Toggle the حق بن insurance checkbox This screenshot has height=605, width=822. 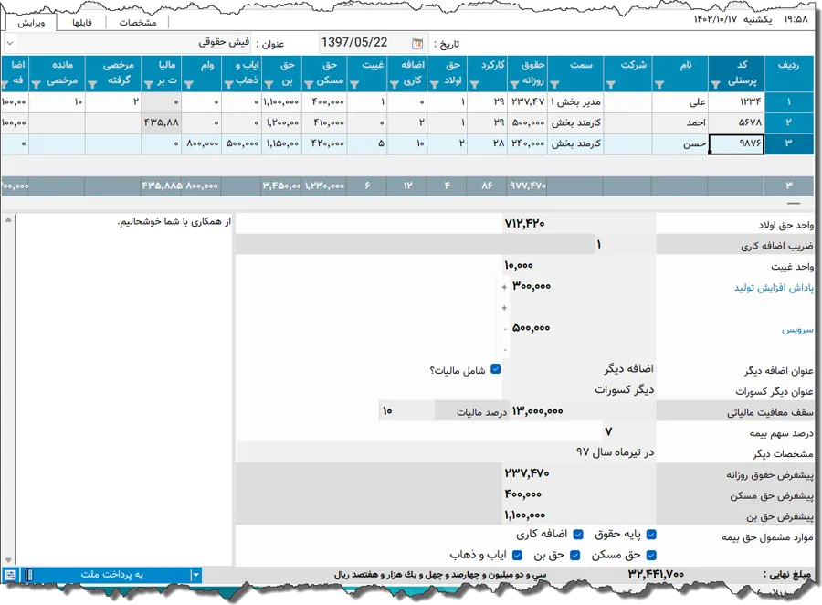pos(575,555)
